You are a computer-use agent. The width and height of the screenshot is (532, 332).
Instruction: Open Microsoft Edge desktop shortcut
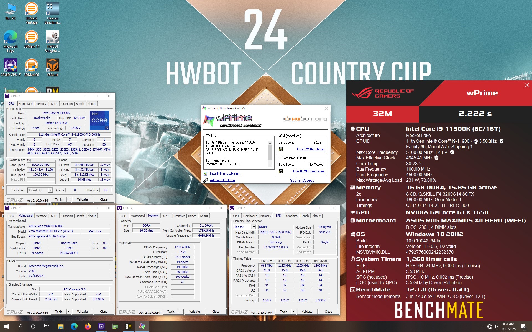tap(10, 41)
